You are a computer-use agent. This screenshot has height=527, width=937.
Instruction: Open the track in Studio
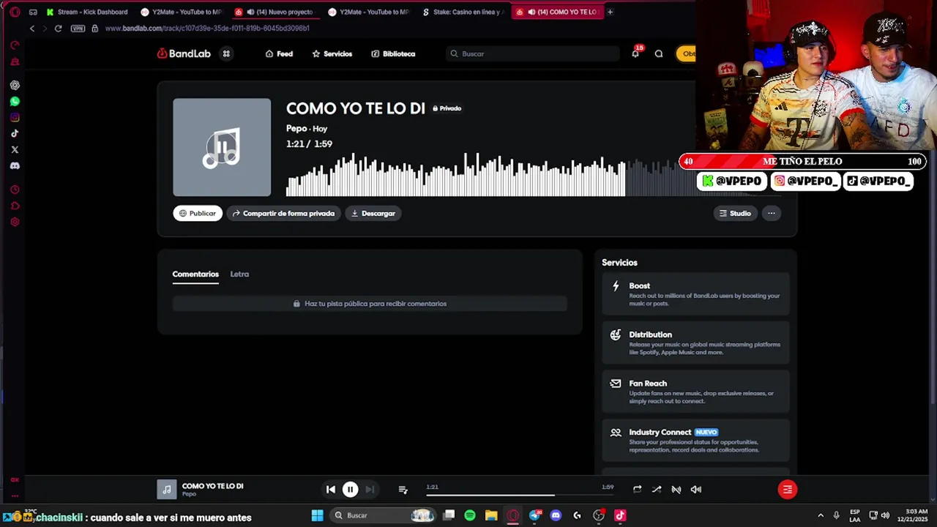click(735, 213)
